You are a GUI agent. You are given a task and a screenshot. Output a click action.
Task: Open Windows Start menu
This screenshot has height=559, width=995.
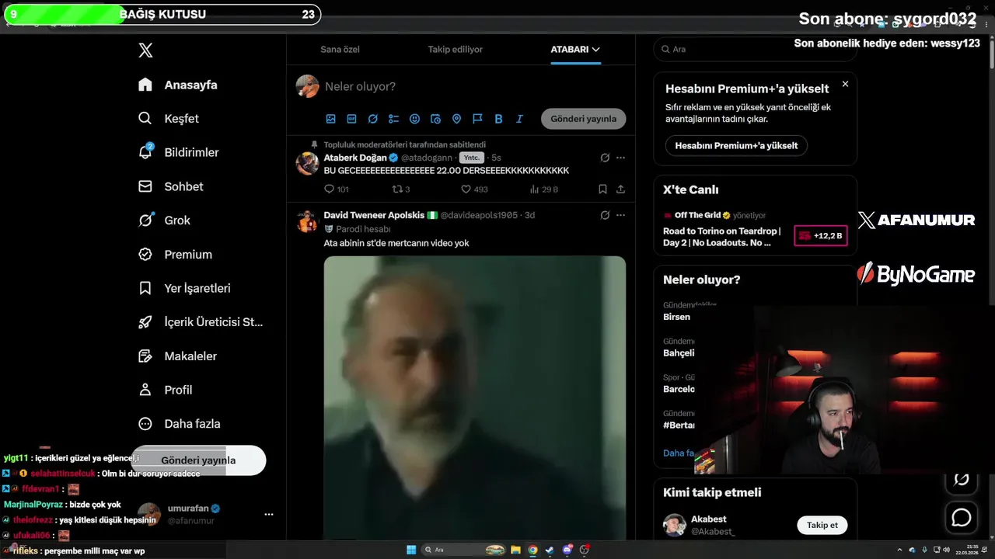click(x=411, y=550)
